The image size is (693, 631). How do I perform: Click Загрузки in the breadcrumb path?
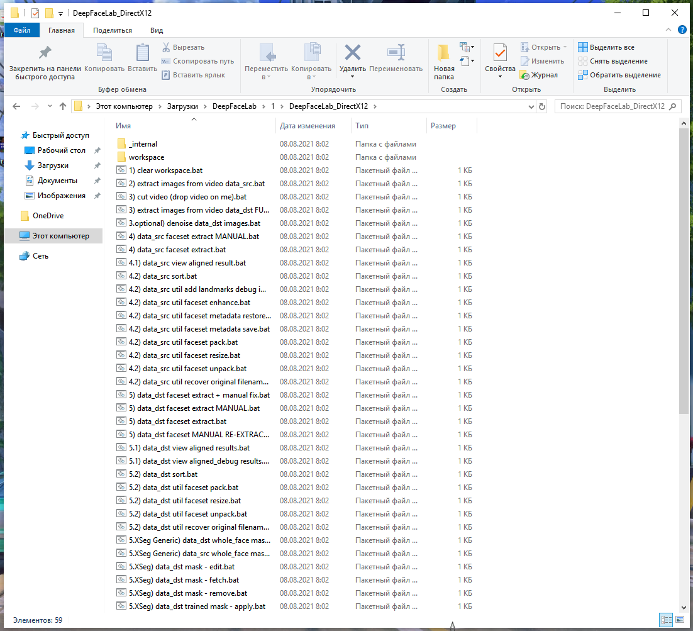click(x=182, y=106)
